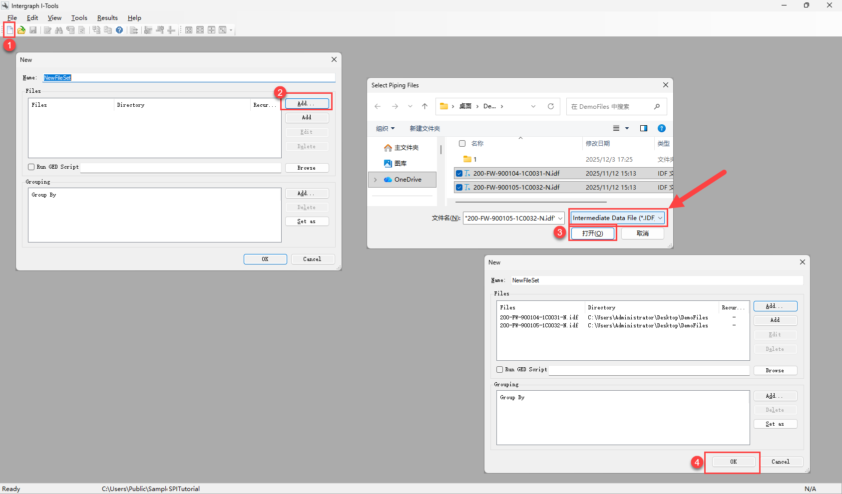Click the binoculars Find icon in toolbar
Screen dimensions: 842x494
click(59, 30)
